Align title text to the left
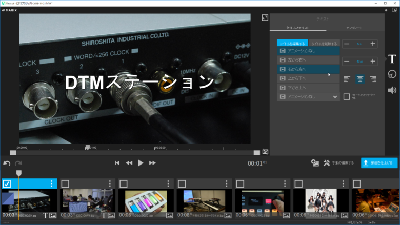The height and width of the screenshot is (225, 400). pyautogui.click(x=347, y=79)
